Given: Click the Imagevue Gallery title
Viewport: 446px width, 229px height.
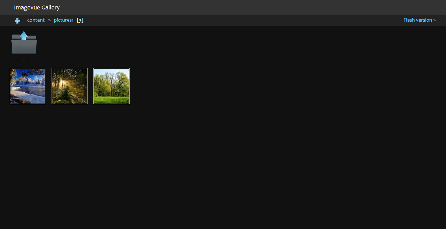Looking at the screenshot, I should [x=37, y=7].
